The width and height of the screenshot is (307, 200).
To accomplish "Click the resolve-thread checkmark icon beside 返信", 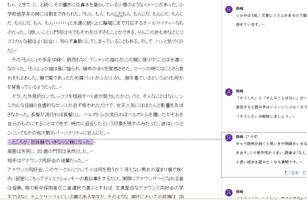I will [x=305, y=173].
